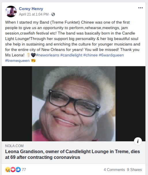Open the three-dot post options menu
148x175 pixels.
(141, 8)
